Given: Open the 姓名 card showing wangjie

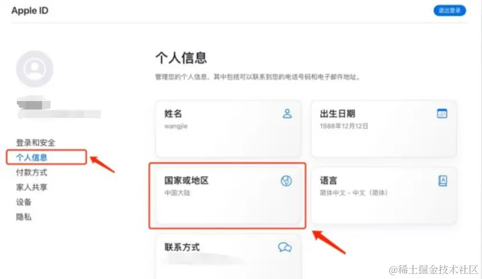Looking at the screenshot, I should tap(228, 129).
